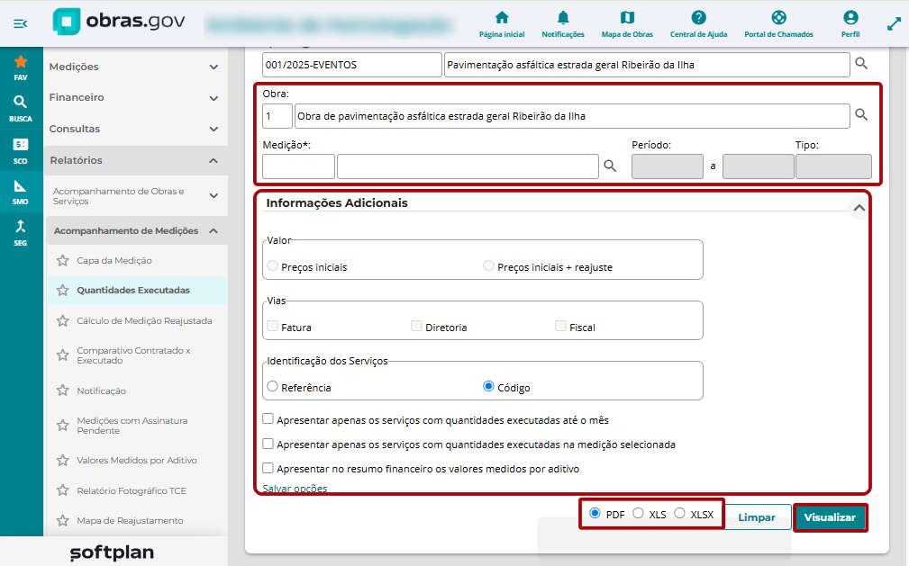Screen dimensions: 909x566
Task: Favorite Comparativo Contratado x Executado star
Action: coord(62,355)
